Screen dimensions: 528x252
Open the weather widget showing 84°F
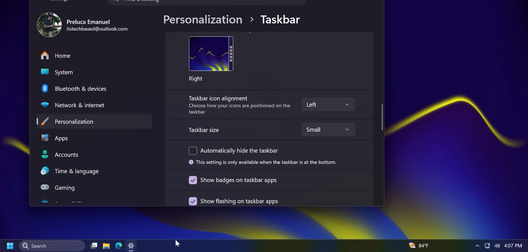[419, 246]
